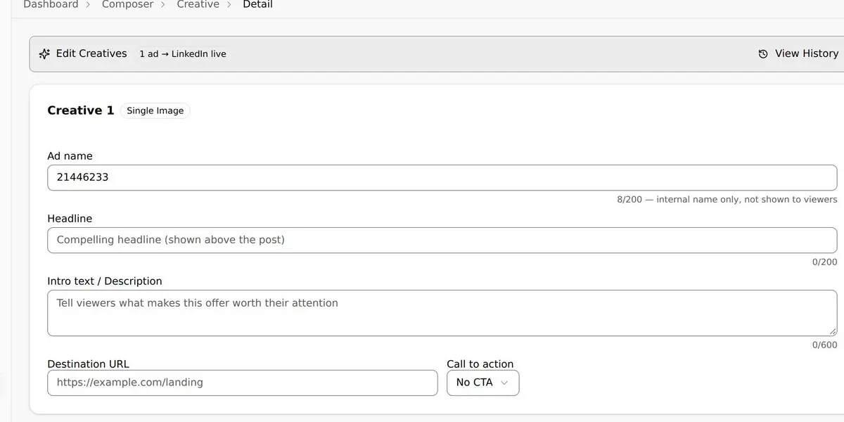Image resolution: width=844 pixels, height=422 pixels.
Task: Click the Headline label
Action: tap(70, 219)
